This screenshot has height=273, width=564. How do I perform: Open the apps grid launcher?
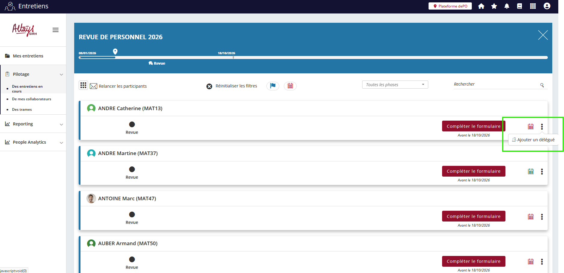tap(533, 6)
